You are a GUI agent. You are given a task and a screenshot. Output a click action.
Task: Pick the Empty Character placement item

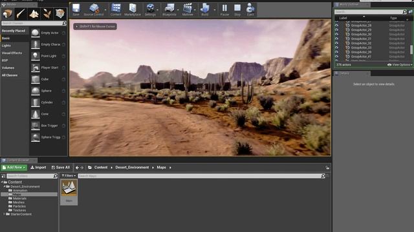(48, 44)
